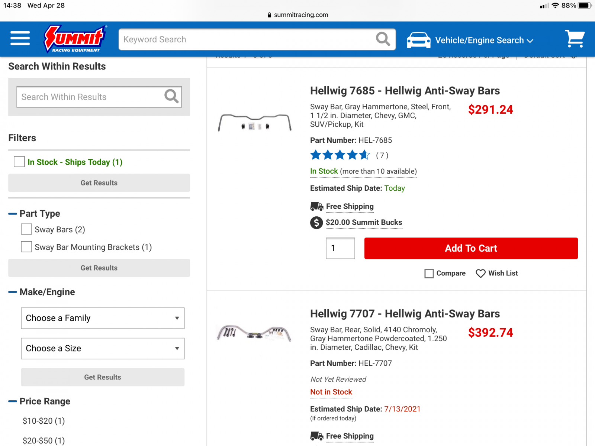Collapse the Price Range filter section

pos(13,401)
